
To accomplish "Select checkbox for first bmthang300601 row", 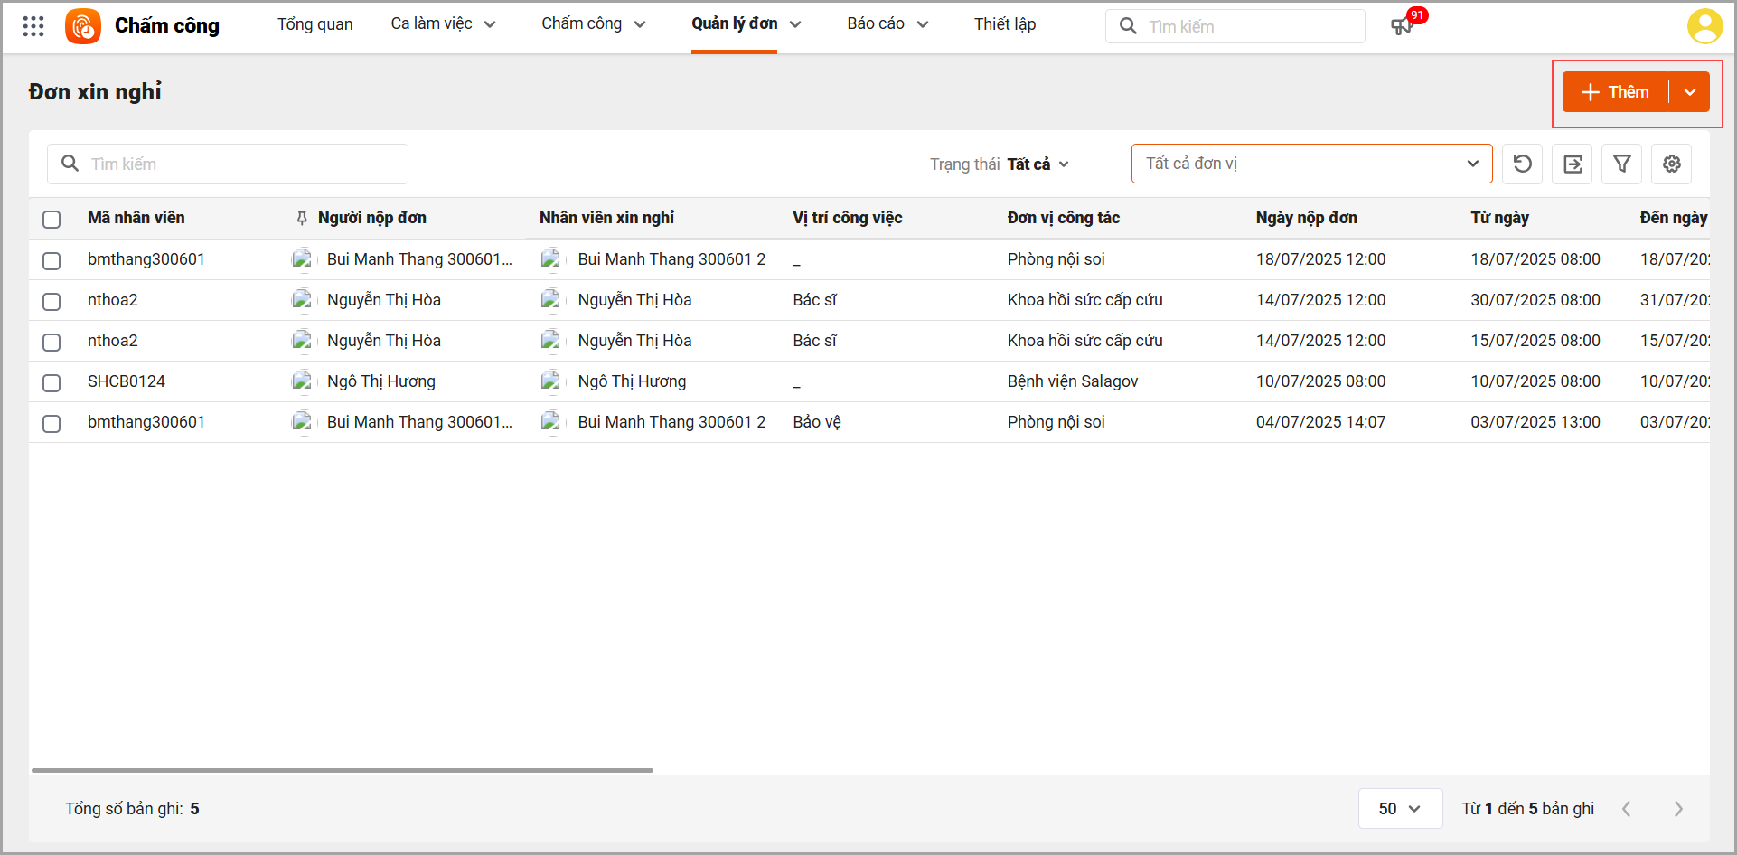I will [52, 261].
